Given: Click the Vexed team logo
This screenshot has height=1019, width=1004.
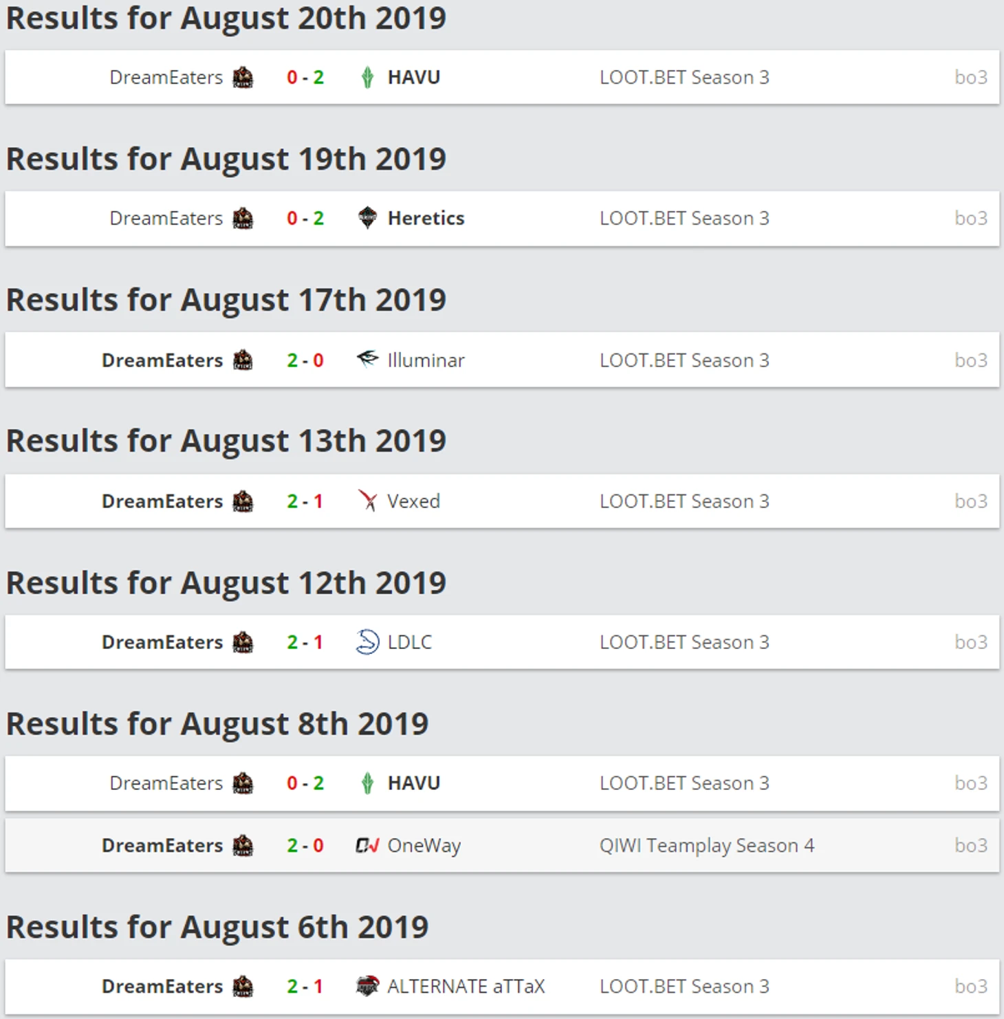Looking at the screenshot, I should (x=367, y=501).
